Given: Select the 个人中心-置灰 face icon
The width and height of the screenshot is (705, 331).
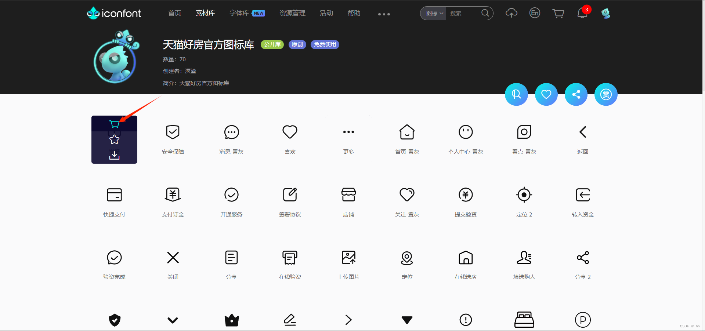Looking at the screenshot, I should coord(466,132).
